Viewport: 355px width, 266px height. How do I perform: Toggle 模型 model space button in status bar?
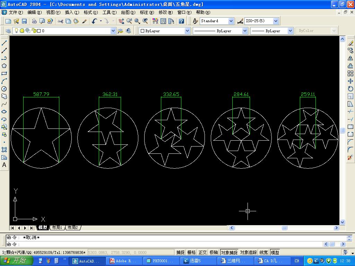(275, 252)
